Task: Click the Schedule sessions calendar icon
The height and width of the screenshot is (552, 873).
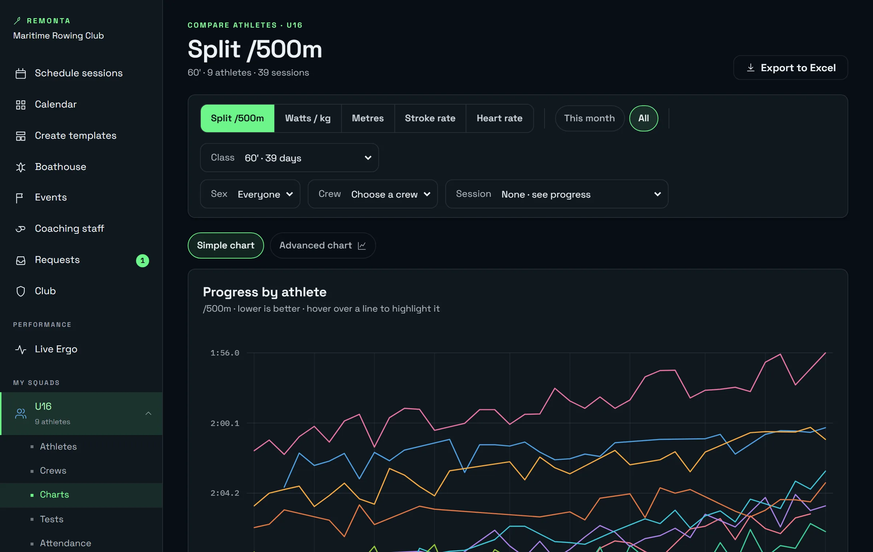Action: coord(21,73)
